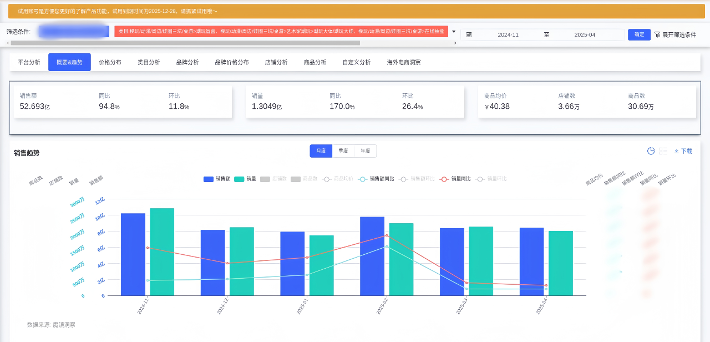This screenshot has height=342, width=710.
Task: Open the 海外电商洞察 tab
Action: (x=404, y=62)
